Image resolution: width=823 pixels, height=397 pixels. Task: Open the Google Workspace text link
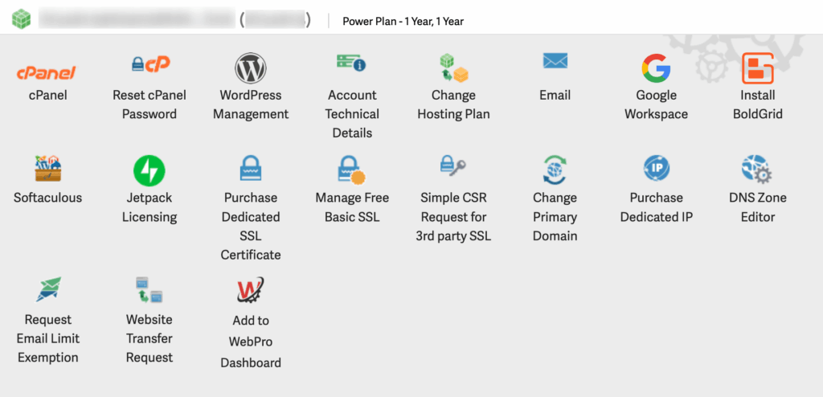[656, 104]
